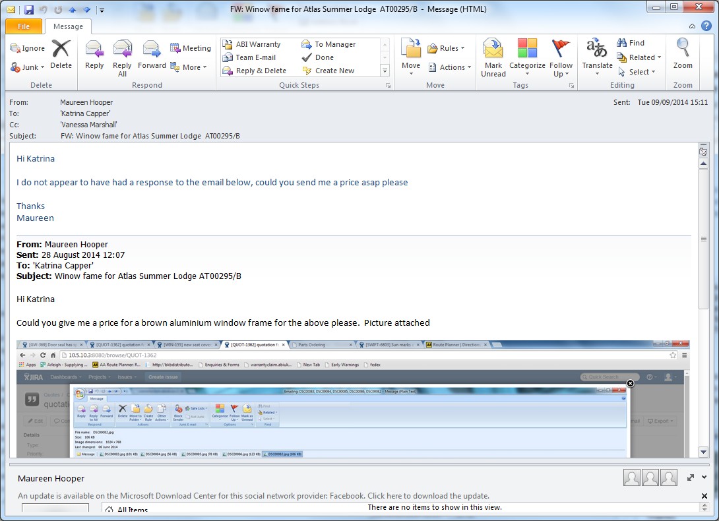
Task: Switch to the Message ribbon tab
Action: click(x=68, y=26)
